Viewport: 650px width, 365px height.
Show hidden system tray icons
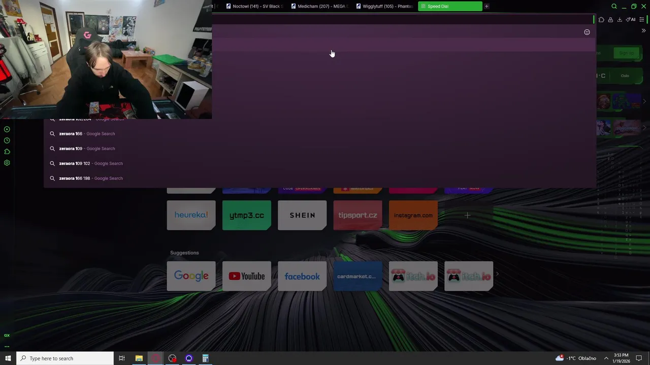pos(606,358)
